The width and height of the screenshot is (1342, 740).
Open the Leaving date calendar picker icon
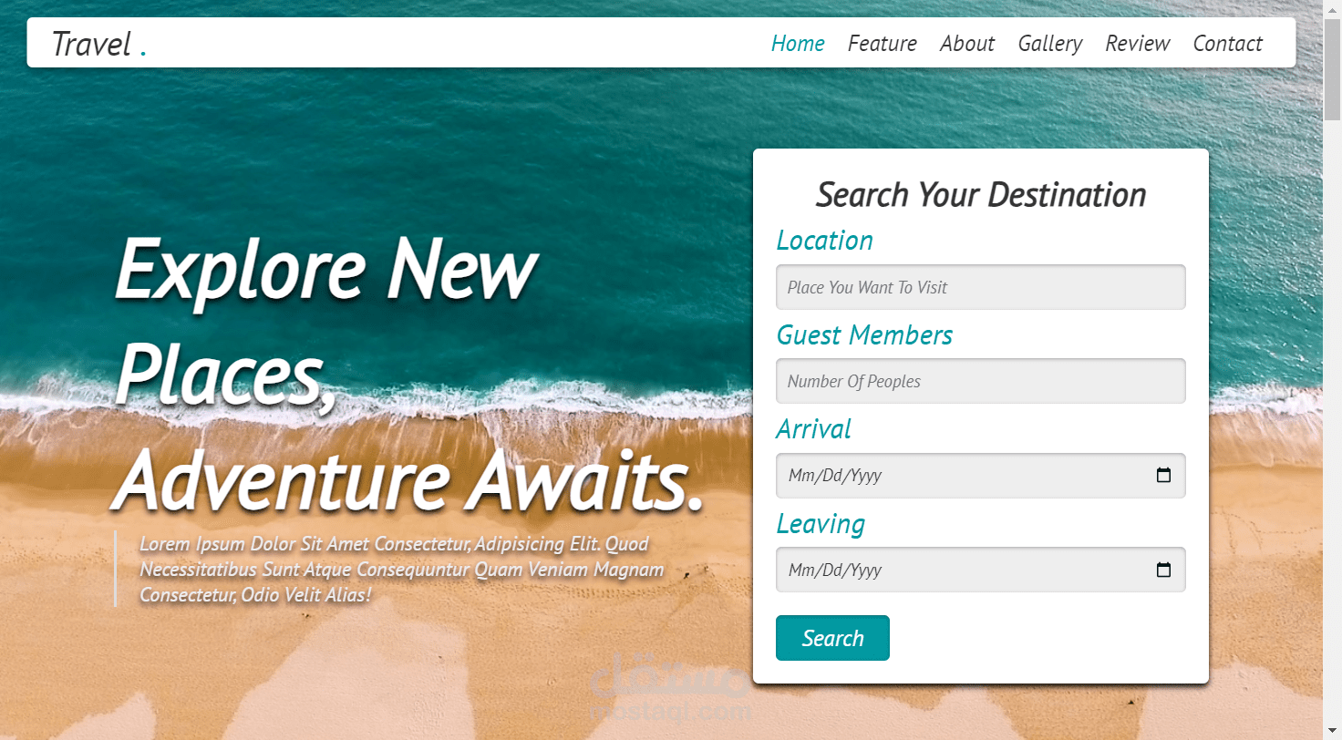click(1163, 570)
